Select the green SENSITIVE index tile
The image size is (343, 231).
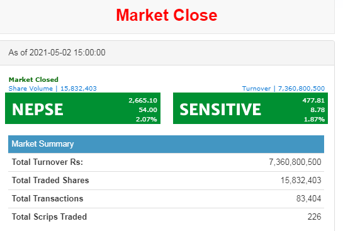(250, 108)
